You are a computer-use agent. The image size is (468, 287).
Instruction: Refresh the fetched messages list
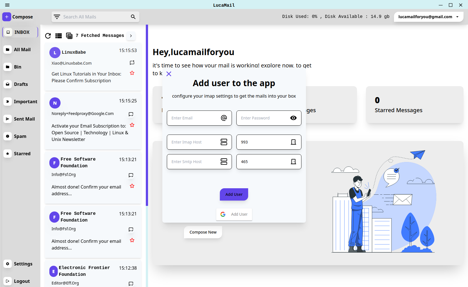tap(48, 36)
